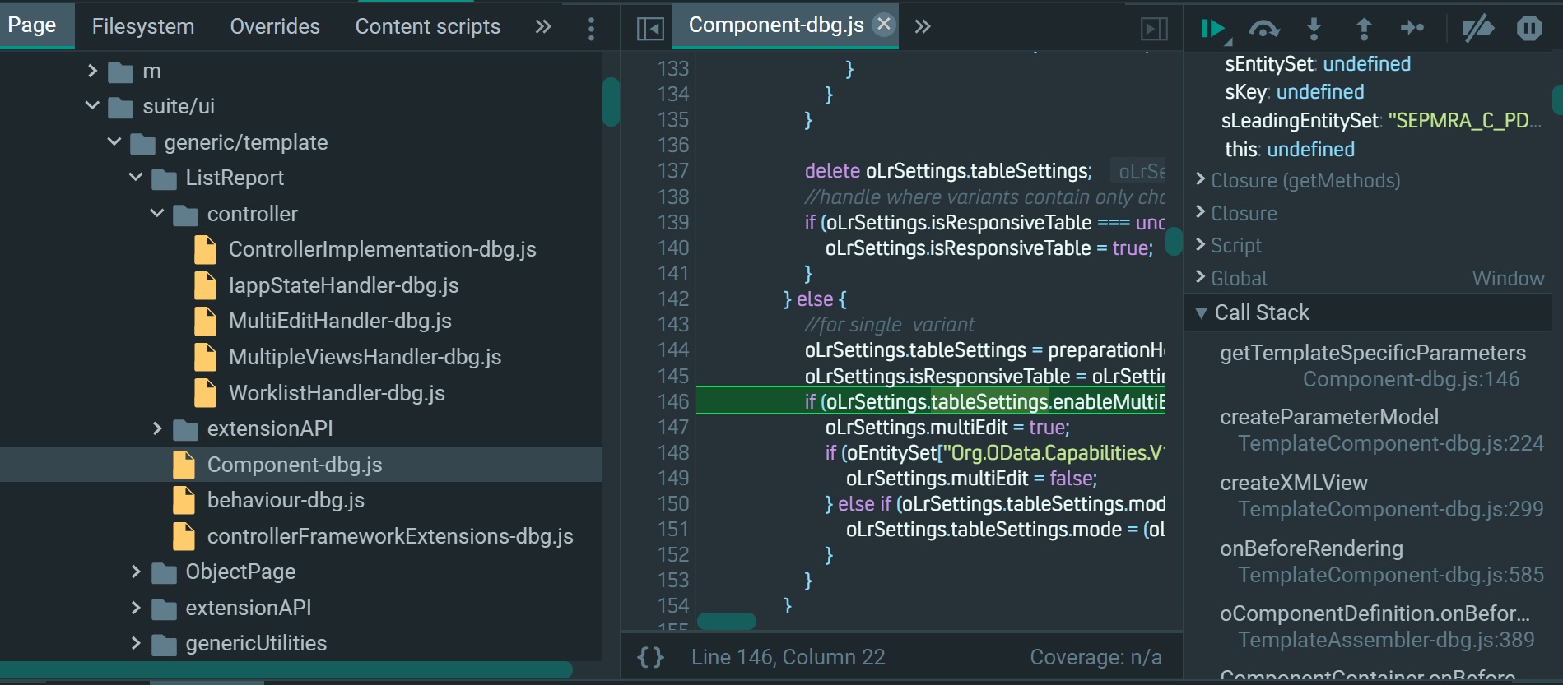Image resolution: width=1563 pixels, height=685 pixels.
Task: Expand the ObjectPage folder
Action: 136,572
